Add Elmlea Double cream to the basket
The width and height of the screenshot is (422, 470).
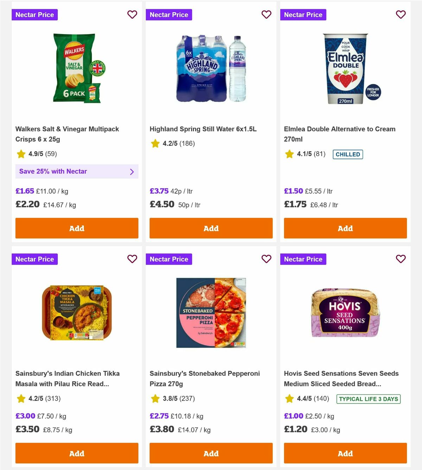point(345,228)
